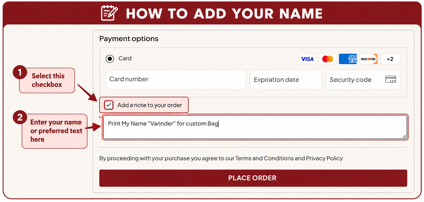424x202 pixels.
Task: Open the +2 more payment cards badge
Action: (390, 59)
